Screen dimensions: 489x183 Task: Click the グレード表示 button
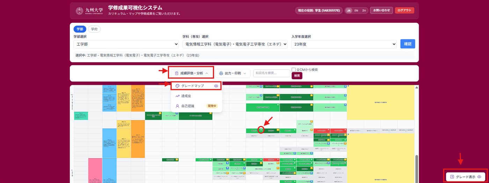click(466, 177)
